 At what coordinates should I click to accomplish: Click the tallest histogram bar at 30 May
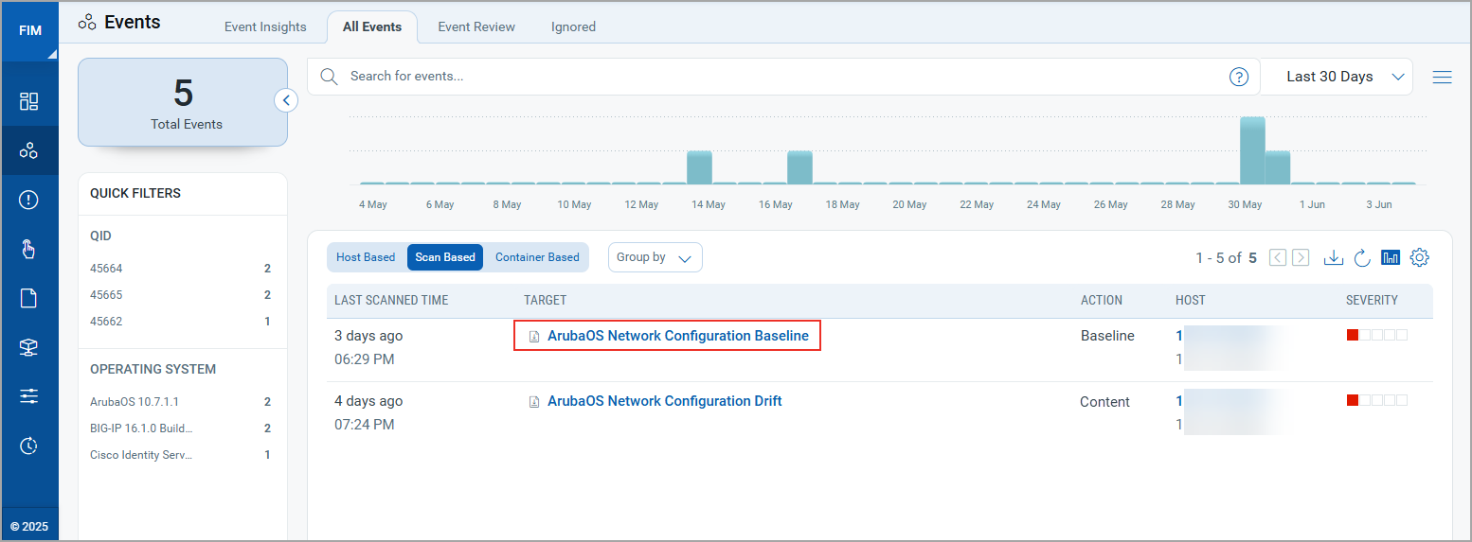coord(1252,150)
